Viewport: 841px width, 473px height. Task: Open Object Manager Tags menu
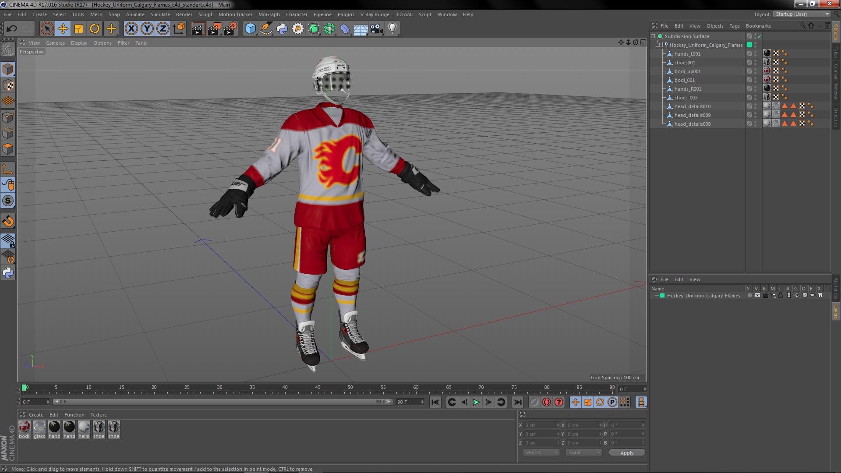click(735, 26)
